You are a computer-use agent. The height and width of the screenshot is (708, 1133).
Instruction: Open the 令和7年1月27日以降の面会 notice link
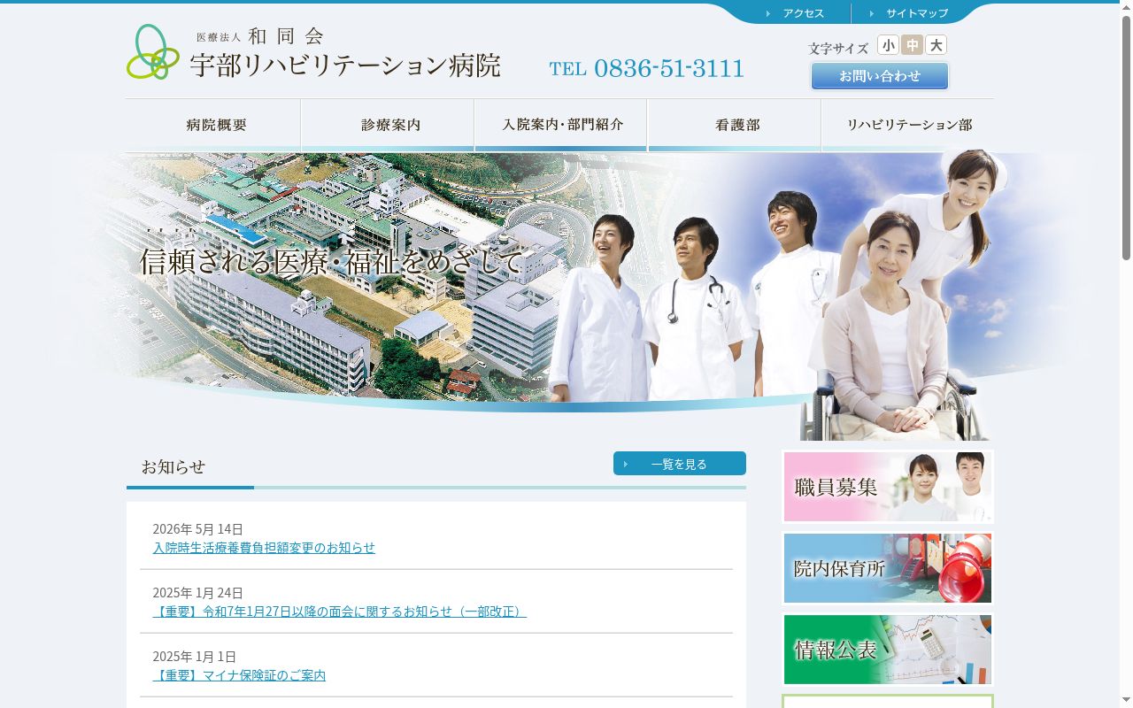tap(339, 612)
